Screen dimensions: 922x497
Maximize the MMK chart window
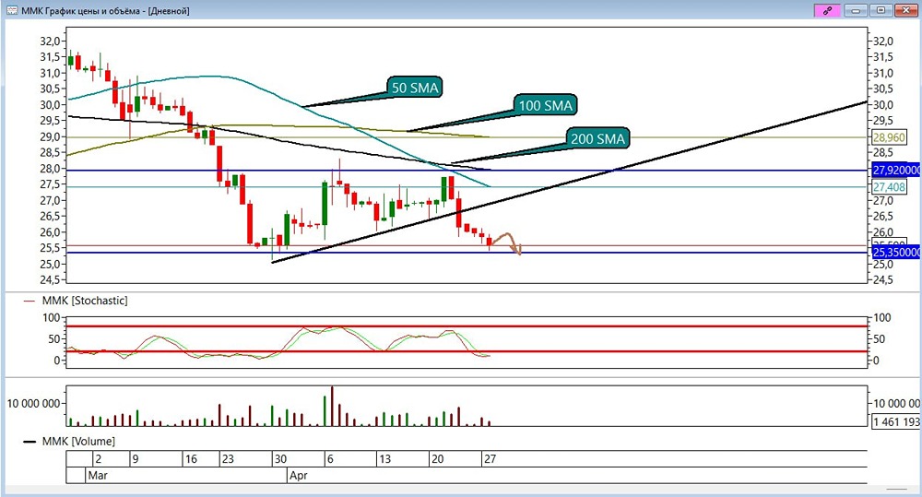(881, 10)
